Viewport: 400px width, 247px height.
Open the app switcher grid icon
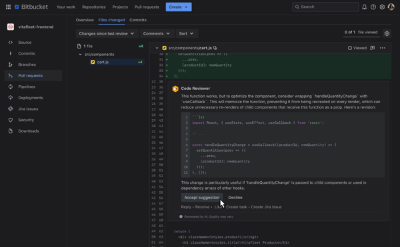click(8, 7)
